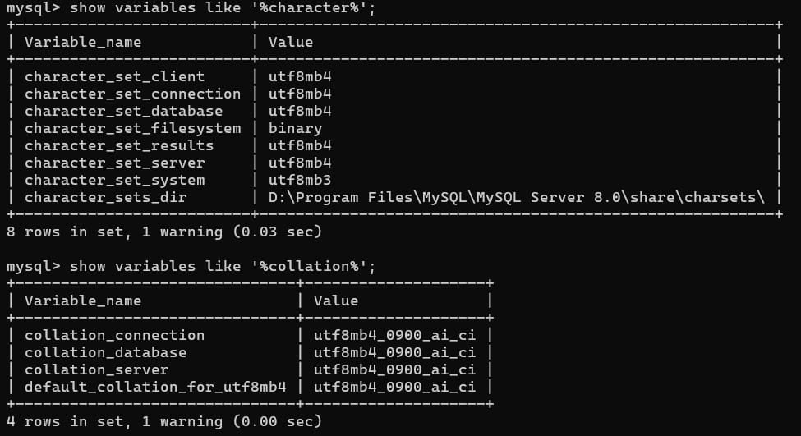The image size is (801, 436).
Task: Click the character_set_connection variable name
Action: point(132,94)
